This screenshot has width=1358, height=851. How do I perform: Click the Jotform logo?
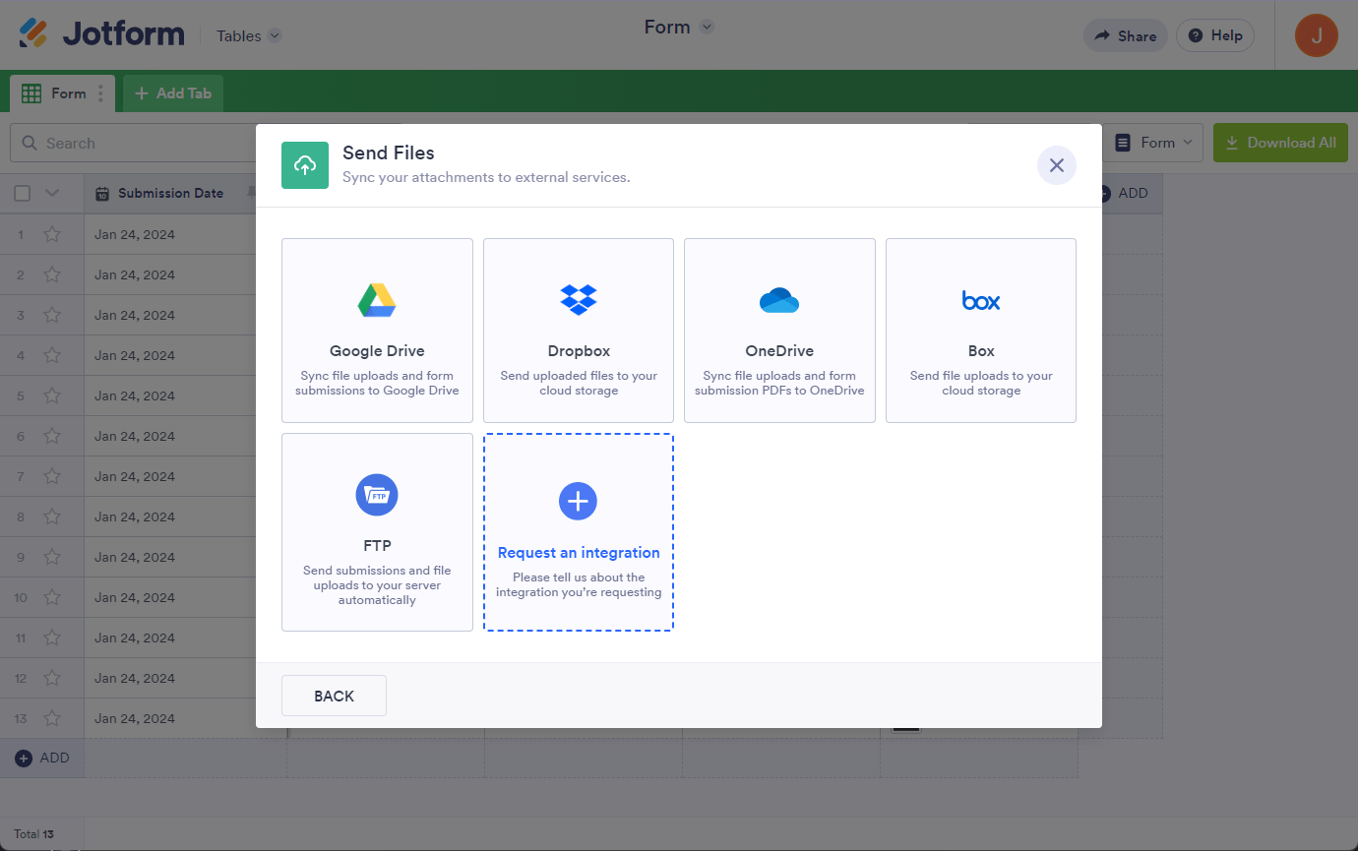click(102, 34)
